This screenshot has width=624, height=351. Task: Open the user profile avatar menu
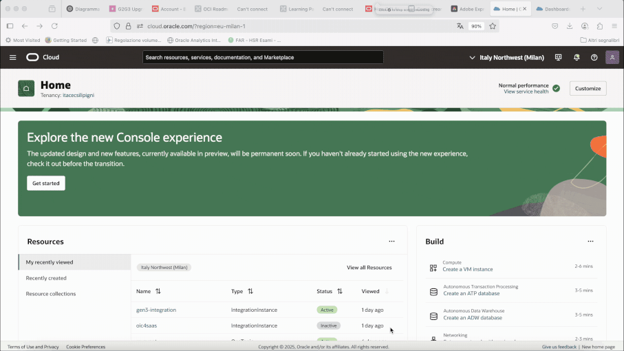click(x=612, y=57)
